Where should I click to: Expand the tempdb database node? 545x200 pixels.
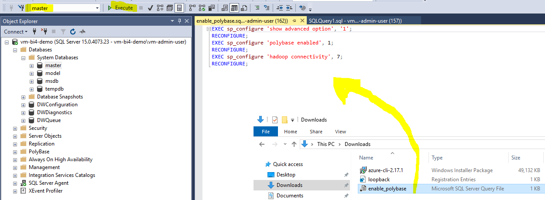(31, 89)
